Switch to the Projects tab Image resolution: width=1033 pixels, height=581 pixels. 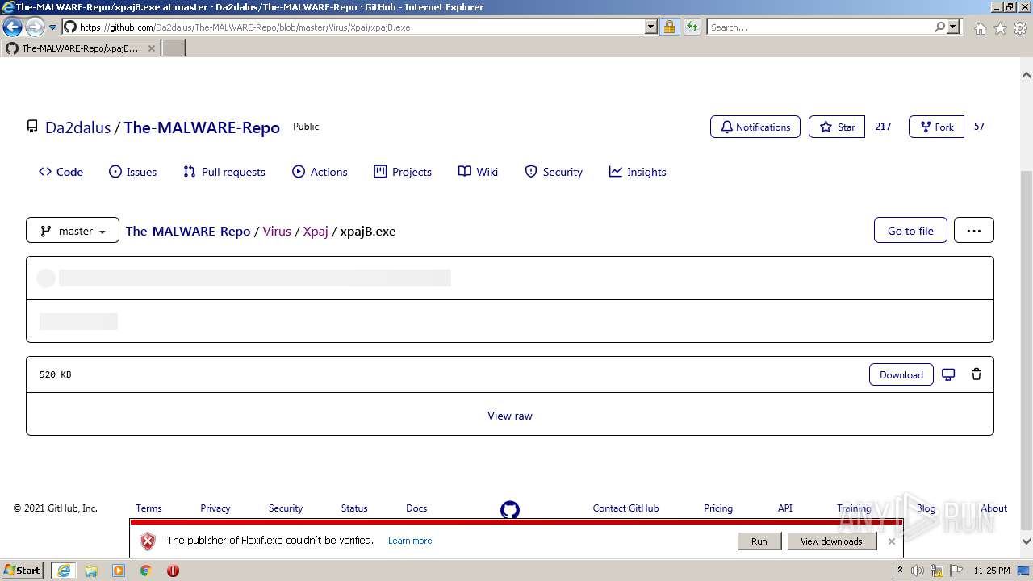tap(403, 172)
